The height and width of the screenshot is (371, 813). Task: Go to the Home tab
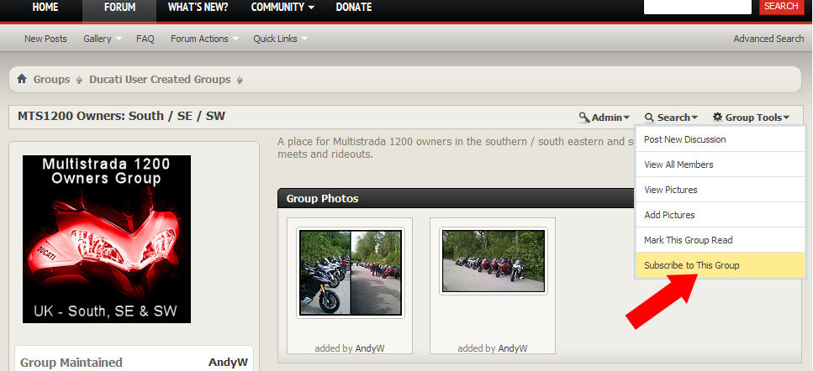(45, 7)
